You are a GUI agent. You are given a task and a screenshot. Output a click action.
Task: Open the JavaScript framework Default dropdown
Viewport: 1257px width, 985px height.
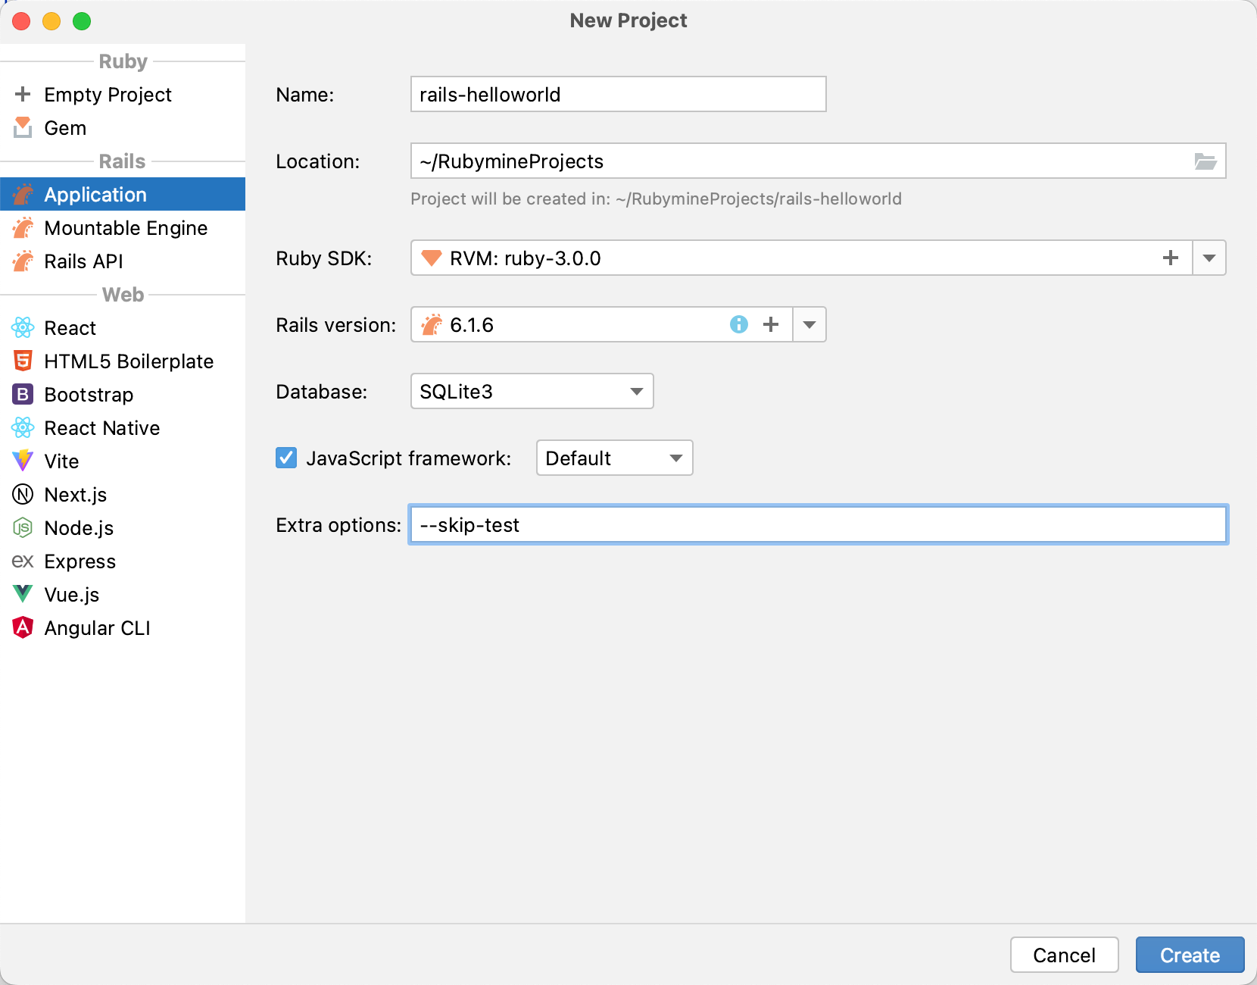pyautogui.click(x=613, y=458)
